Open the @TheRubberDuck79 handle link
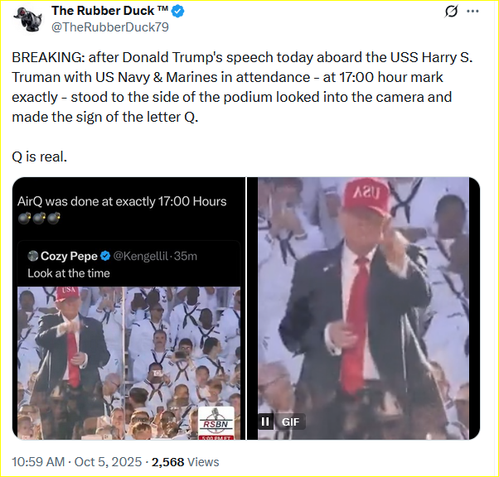 click(109, 27)
